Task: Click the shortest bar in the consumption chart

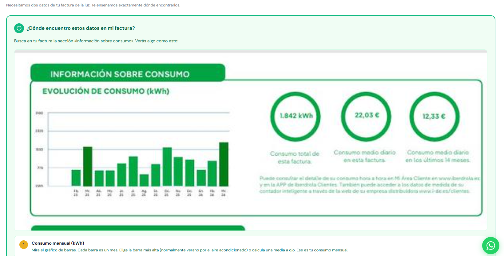Action: coord(144,180)
